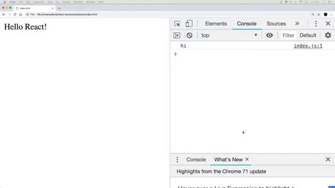
Task: Focus the console Filter field
Action: tap(288, 36)
